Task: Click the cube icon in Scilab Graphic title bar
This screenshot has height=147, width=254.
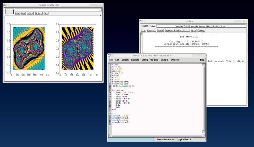Action: [5, 5]
